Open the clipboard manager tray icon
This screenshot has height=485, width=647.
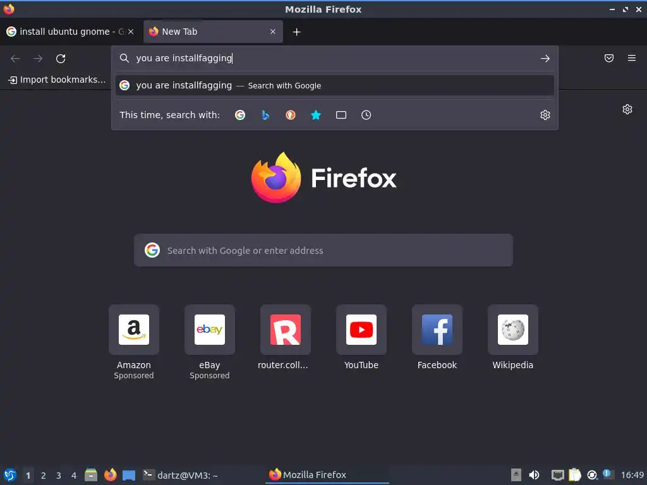pyautogui.click(x=575, y=475)
